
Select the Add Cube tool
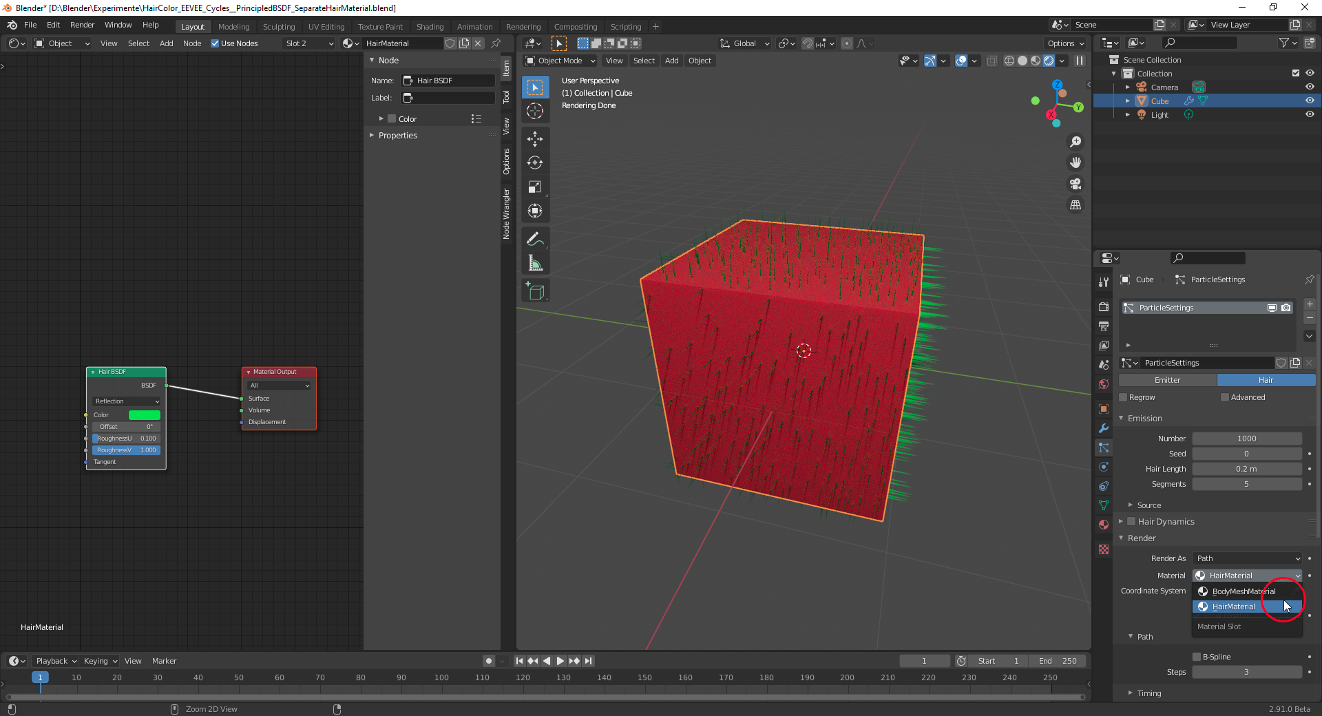tap(535, 292)
